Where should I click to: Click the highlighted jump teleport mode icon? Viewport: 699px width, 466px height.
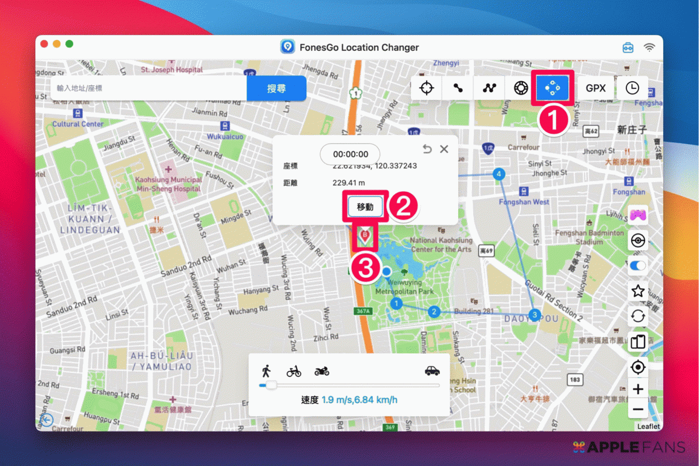coord(551,88)
